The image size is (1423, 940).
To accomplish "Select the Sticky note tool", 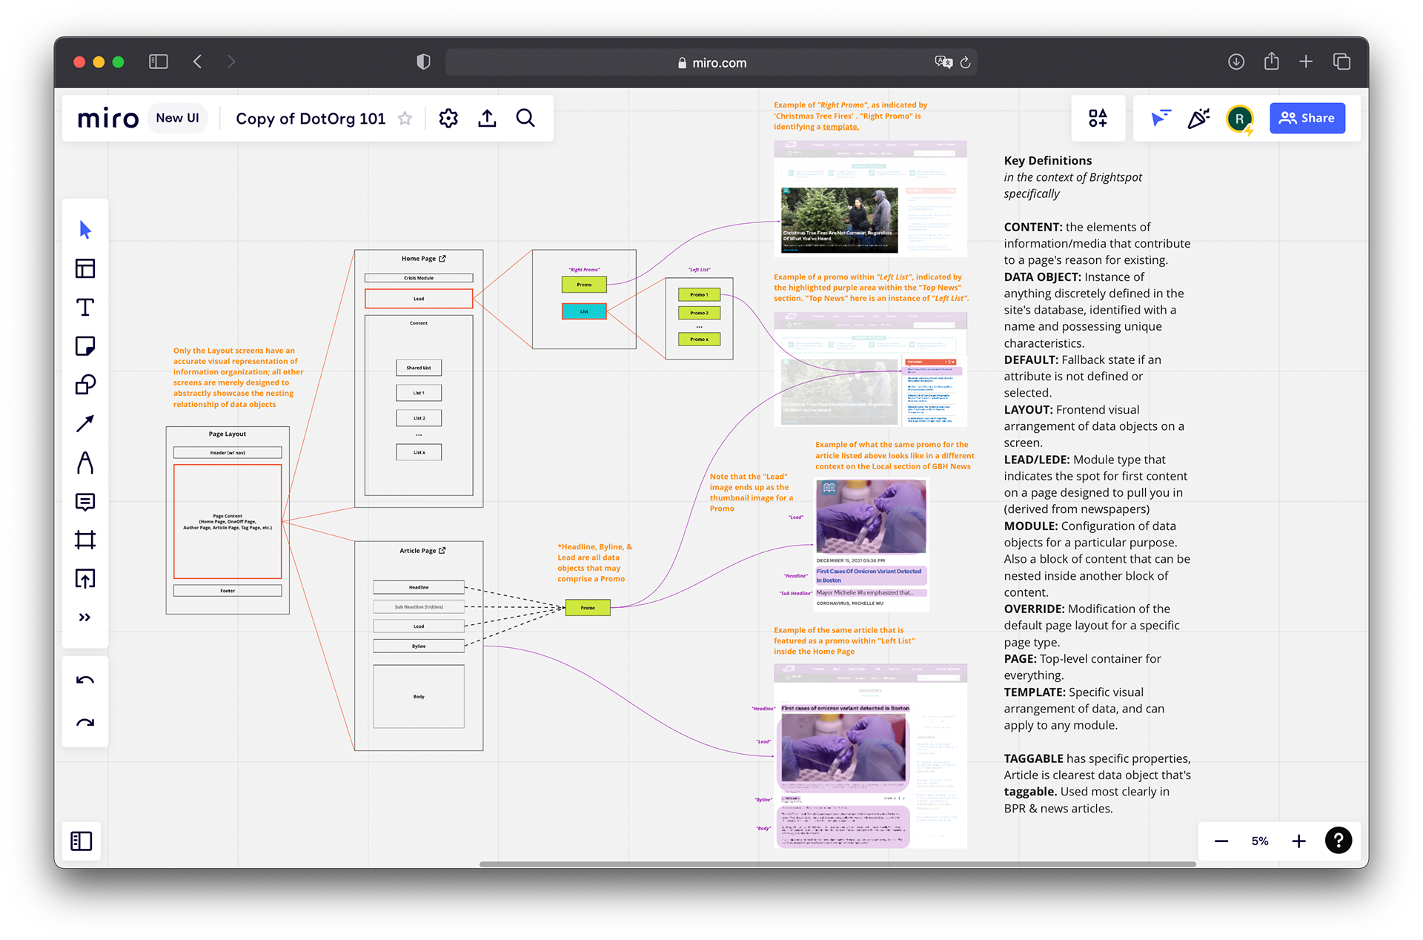I will 85,346.
